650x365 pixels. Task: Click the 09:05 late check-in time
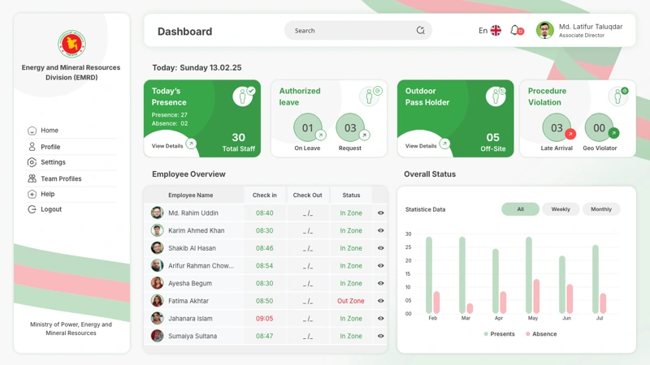pos(265,319)
